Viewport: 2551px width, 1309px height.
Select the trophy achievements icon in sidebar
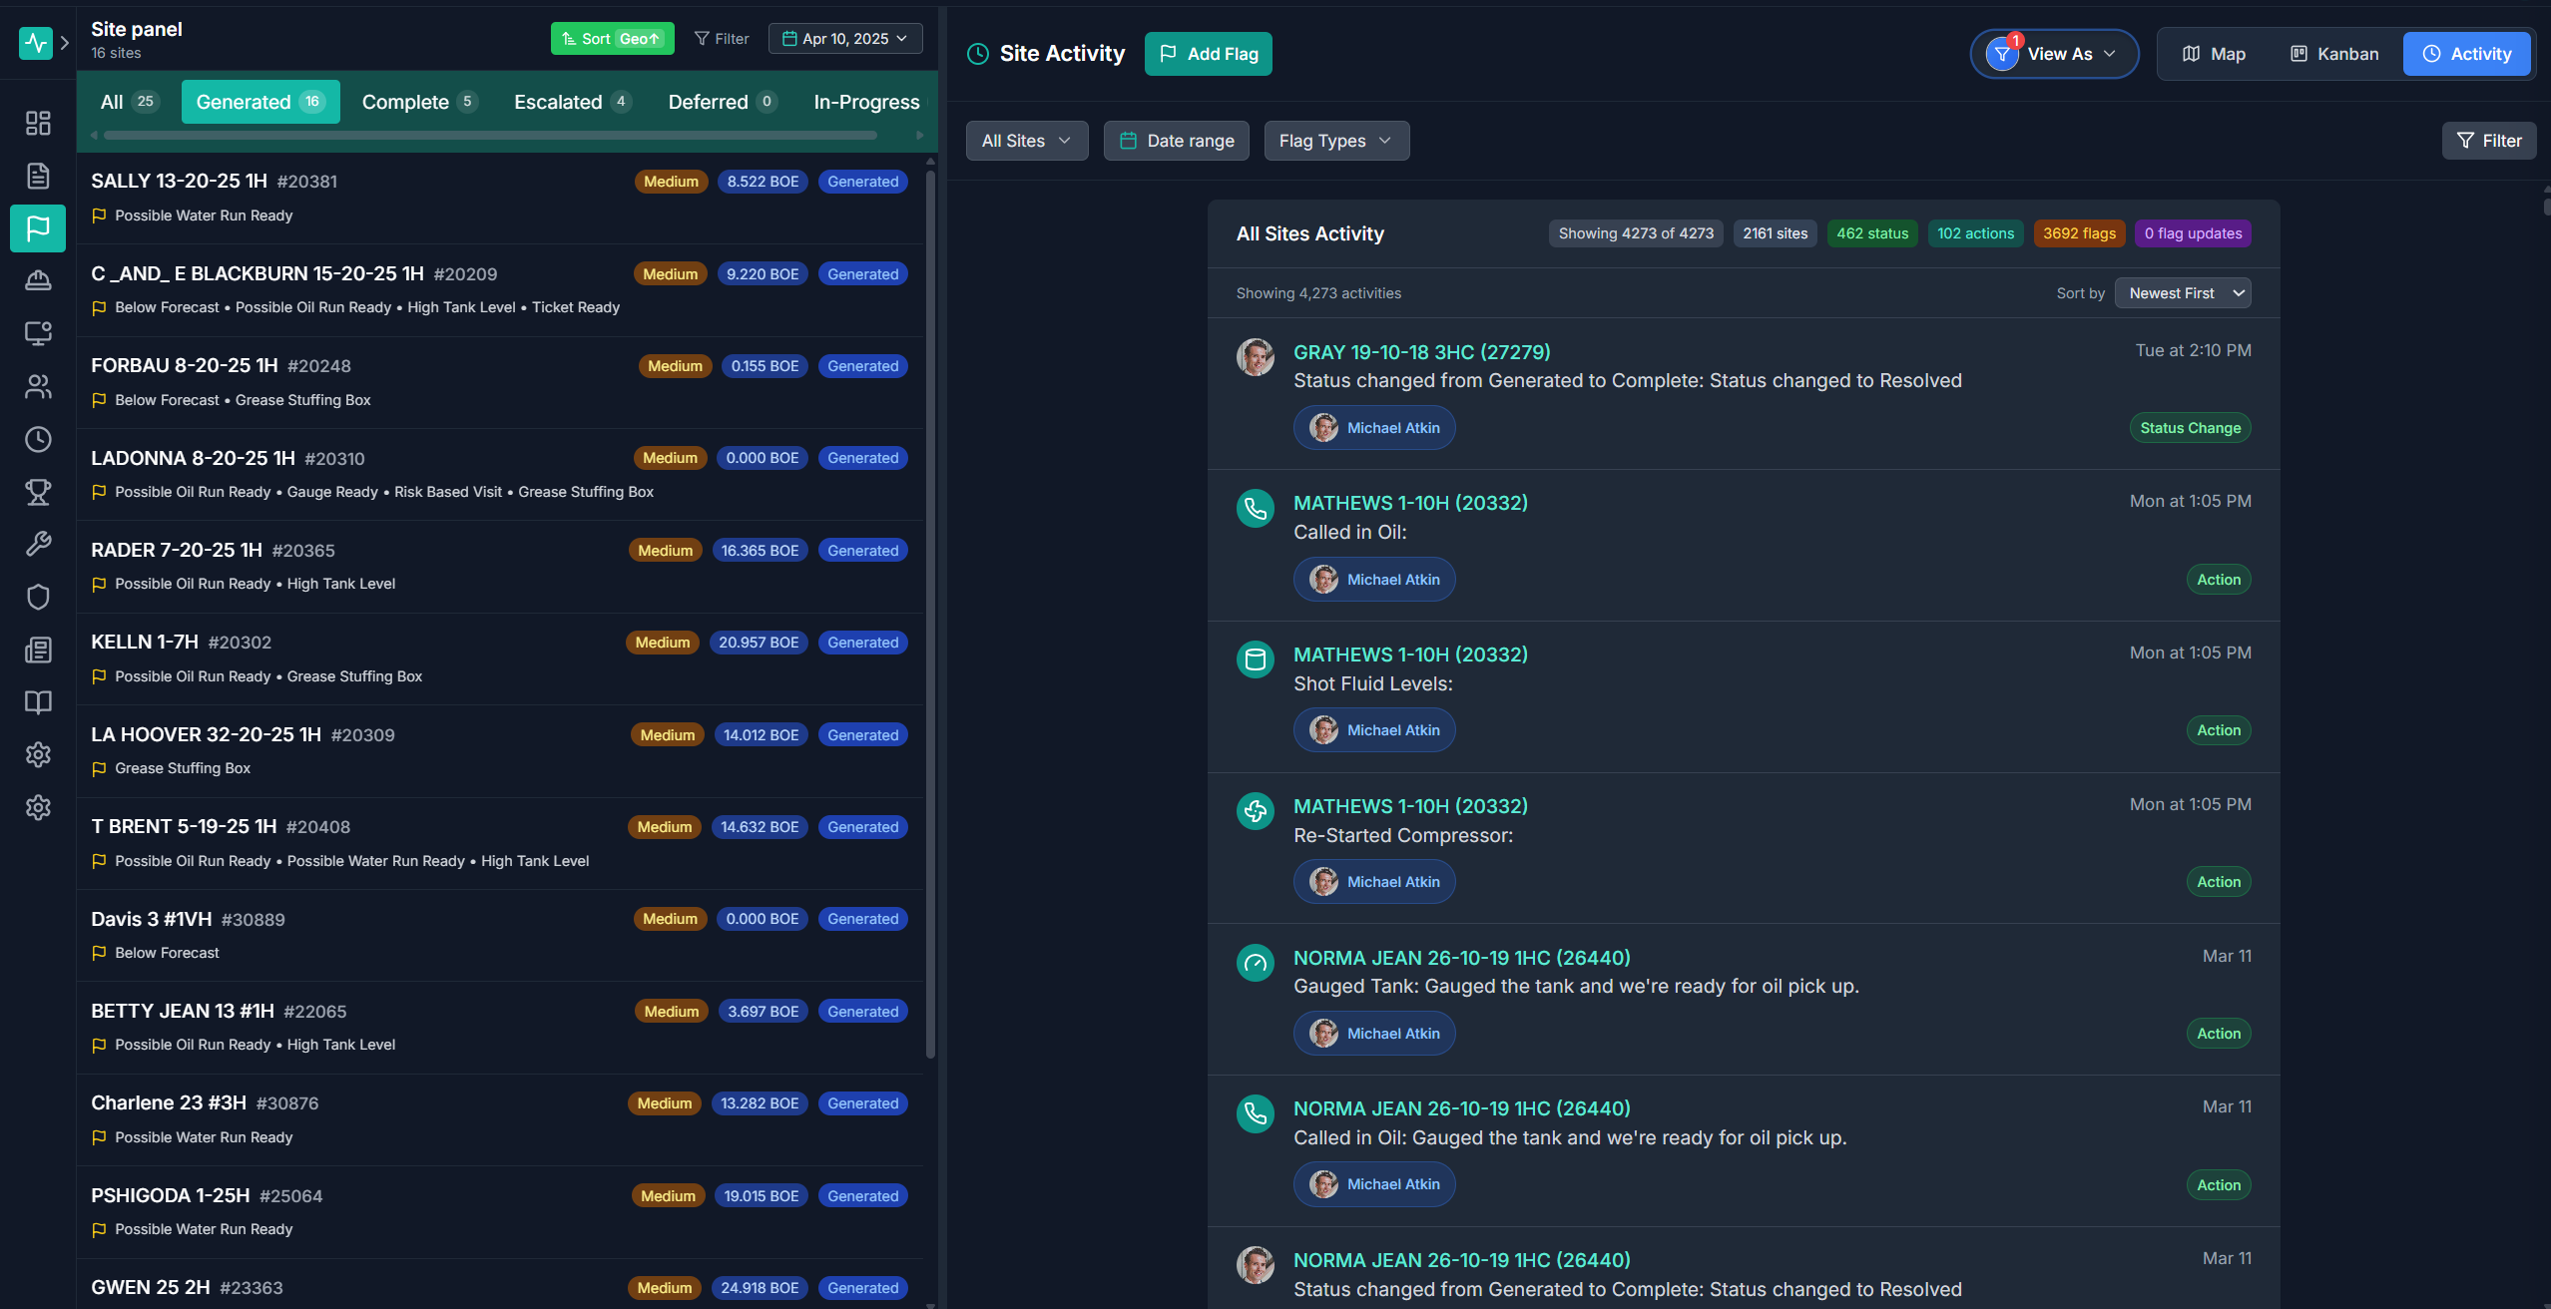tap(38, 492)
